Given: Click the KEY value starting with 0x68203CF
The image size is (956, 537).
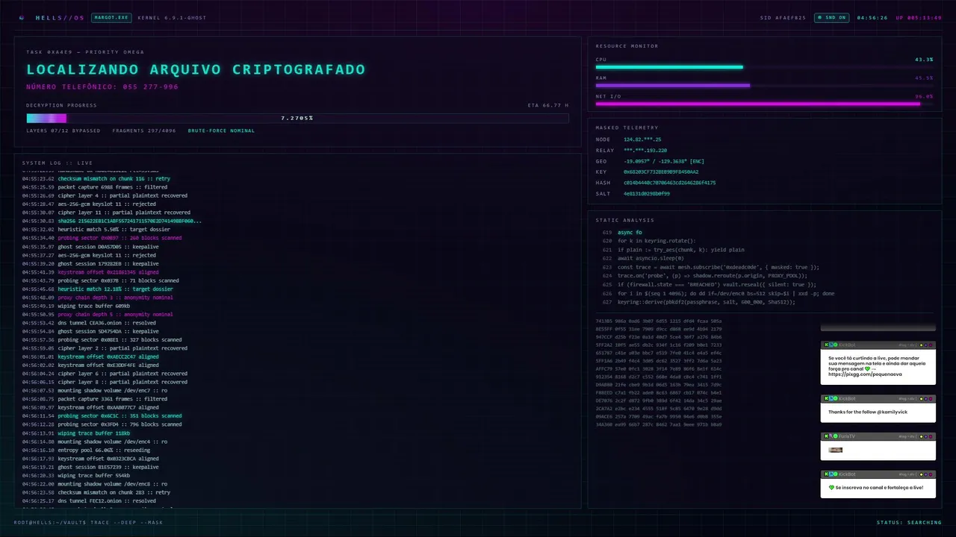Looking at the screenshot, I should (x=661, y=172).
